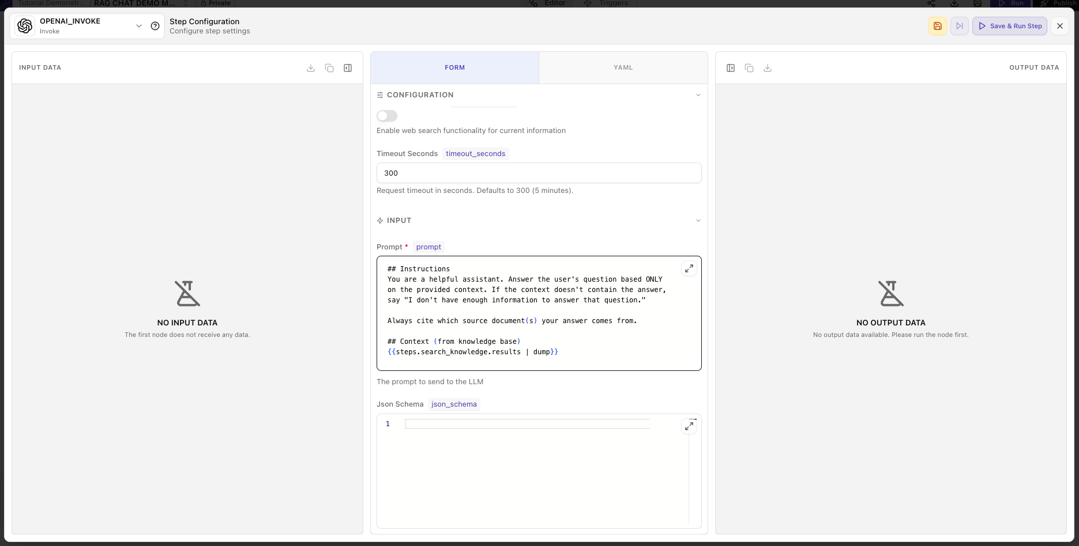Click "Always cite which source document(s)" line
This screenshot has height=546, width=1079.
pyautogui.click(x=512, y=321)
